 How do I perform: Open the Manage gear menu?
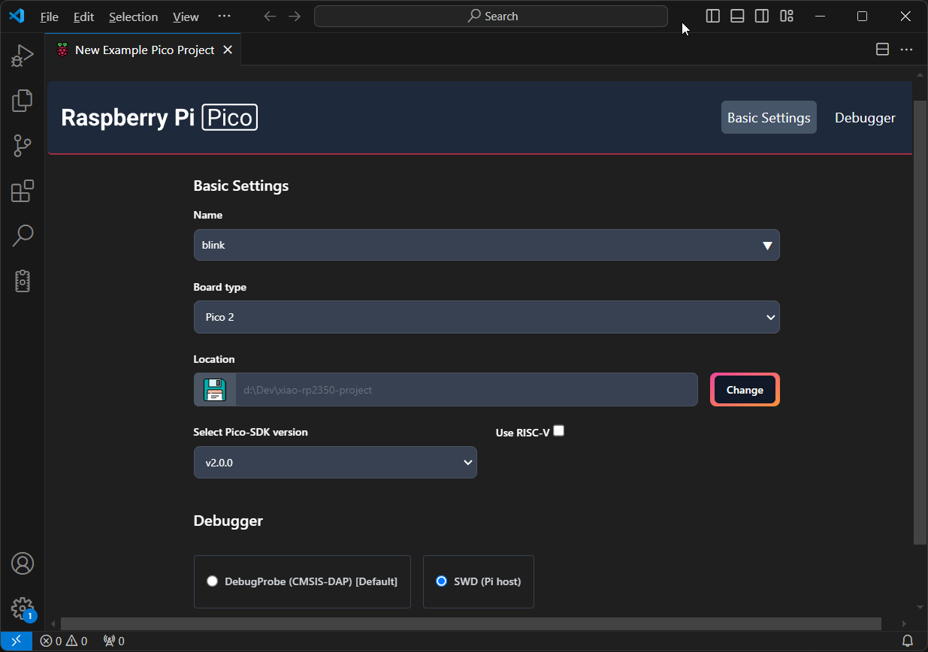click(23, 608)
